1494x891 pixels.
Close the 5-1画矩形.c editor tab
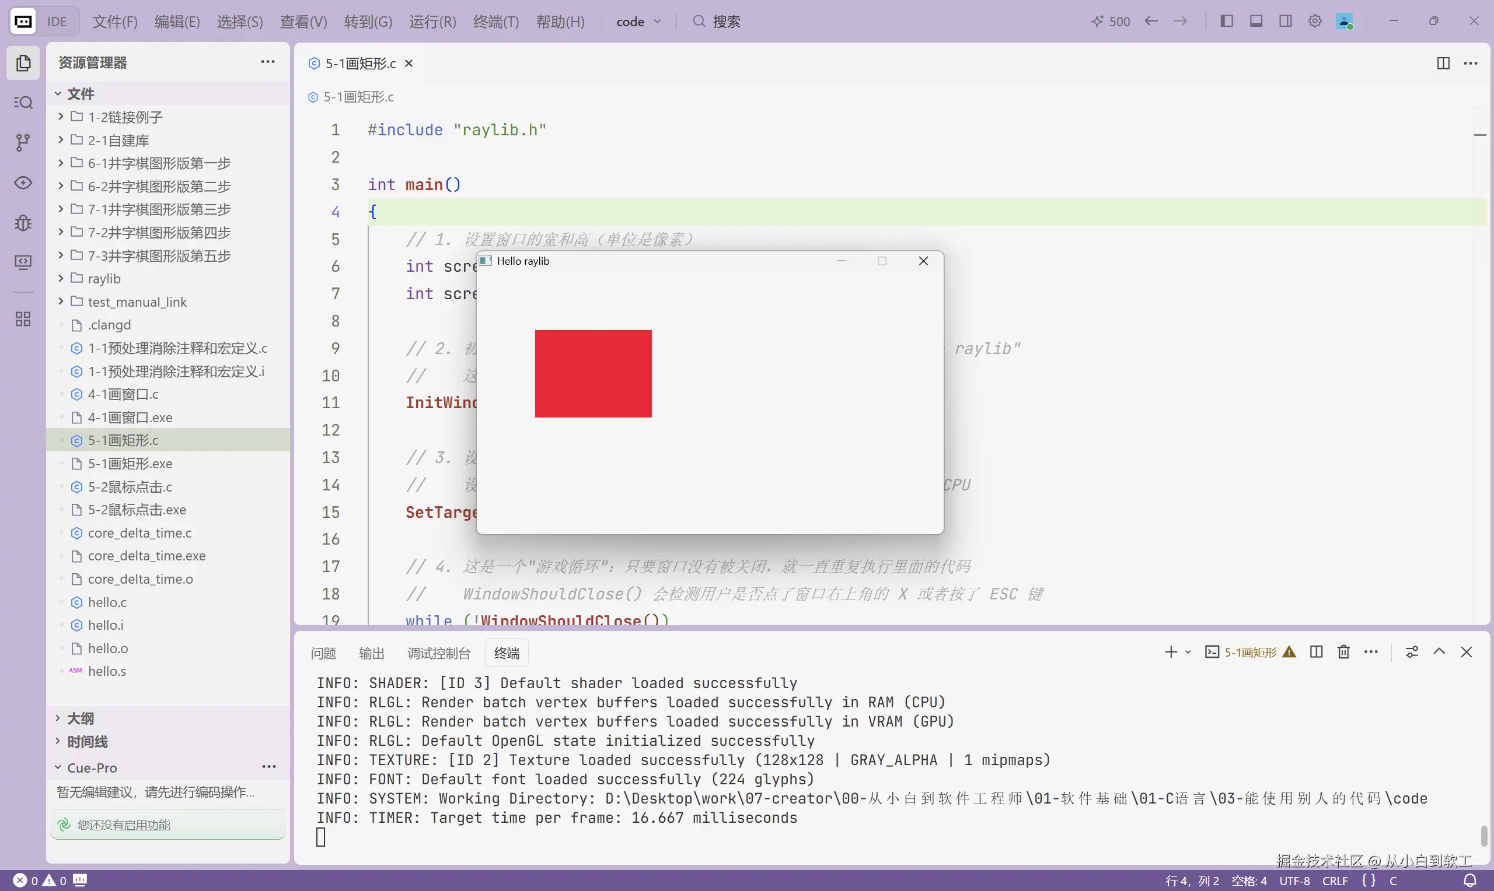[x=409, y=63]
